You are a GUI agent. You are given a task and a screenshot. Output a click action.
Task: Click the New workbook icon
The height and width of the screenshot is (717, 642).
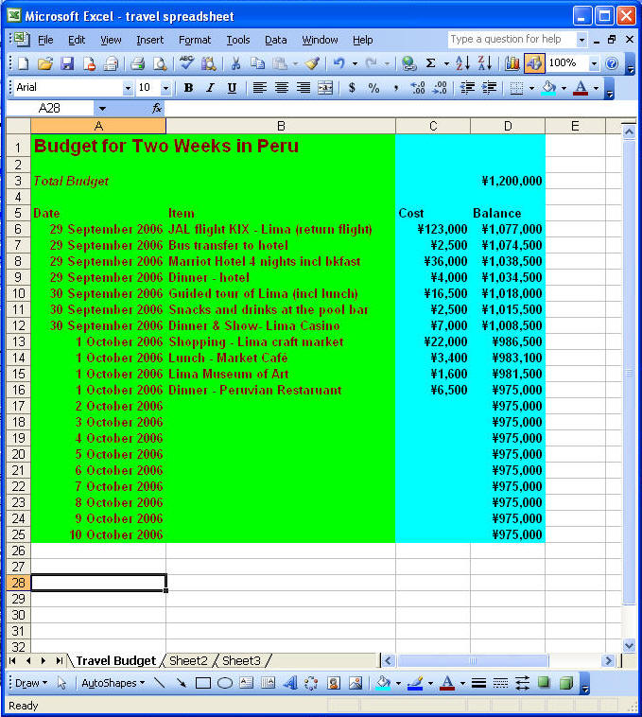point(23,63)
